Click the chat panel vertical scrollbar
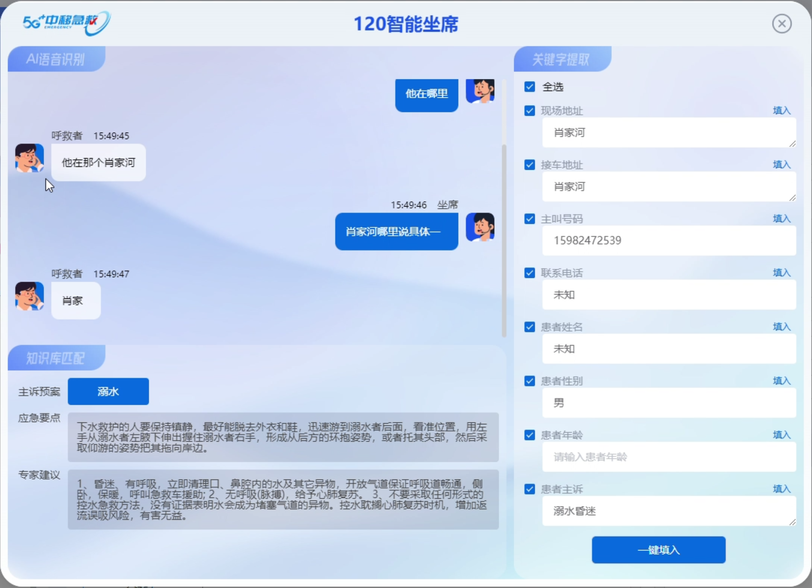 pyautogui.click(x=504, y=241)
